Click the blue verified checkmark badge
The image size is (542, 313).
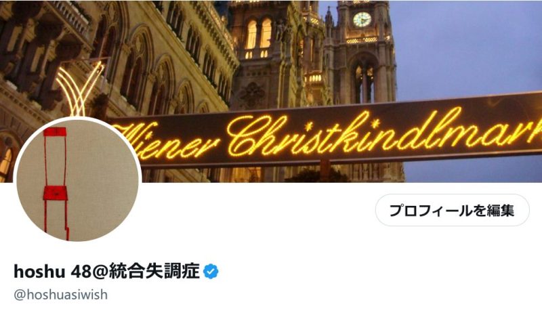pyautogui.click(x=211, y=271)
